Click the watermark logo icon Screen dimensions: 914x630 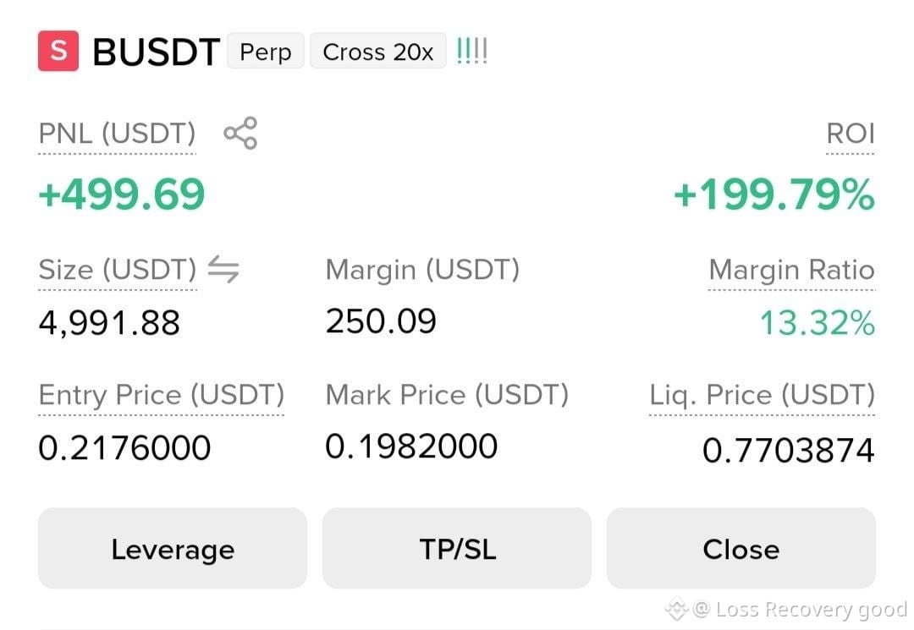click(676, 609)
